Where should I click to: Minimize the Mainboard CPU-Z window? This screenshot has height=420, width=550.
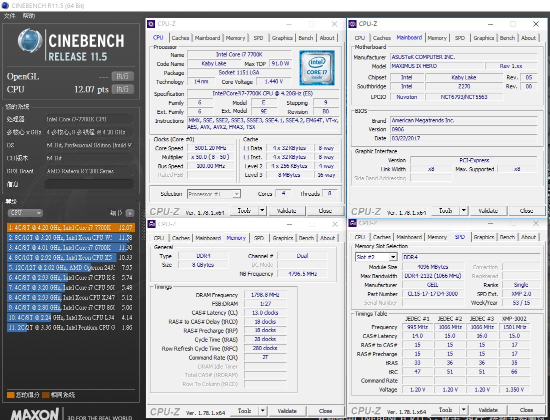tap(490, 24)
